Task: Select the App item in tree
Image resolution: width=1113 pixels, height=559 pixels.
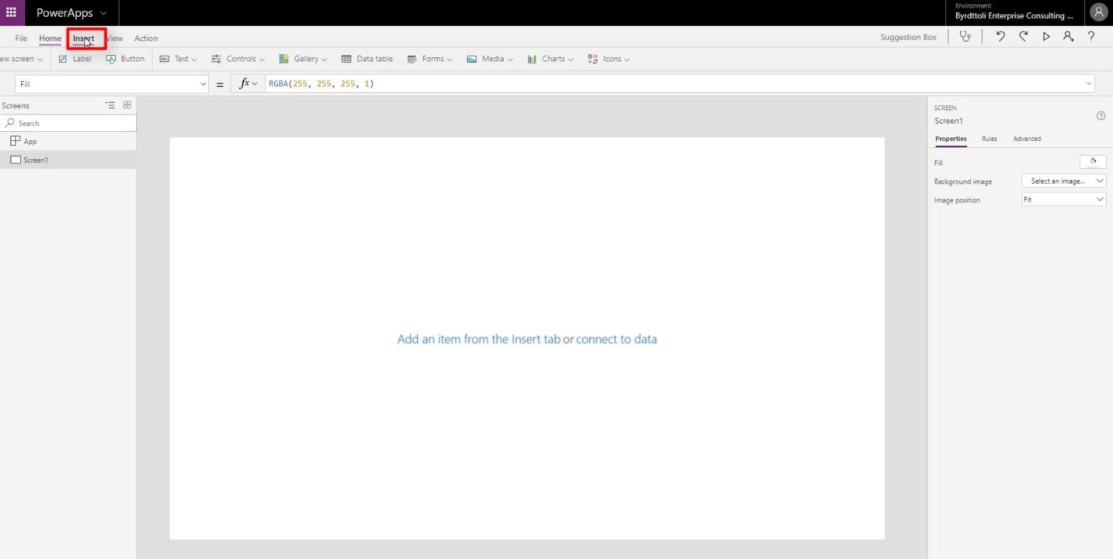Action: [68, 141]
